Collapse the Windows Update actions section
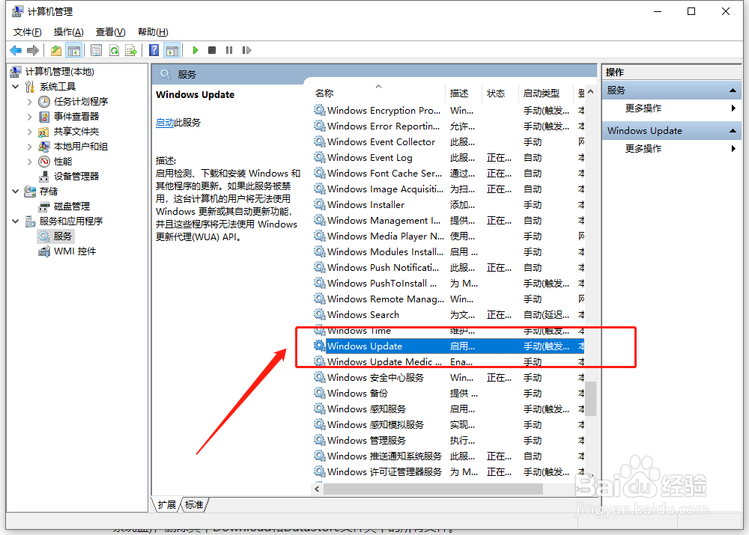749x535 pixels. pyautogui.click(x=733, y=131)
